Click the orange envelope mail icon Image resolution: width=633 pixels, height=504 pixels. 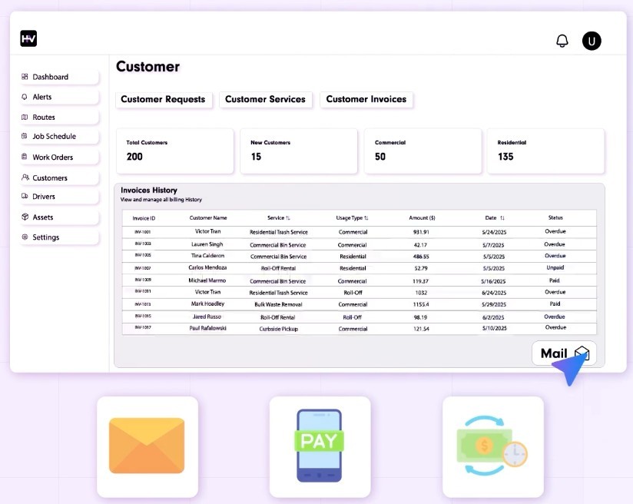[x=147, y=446]
